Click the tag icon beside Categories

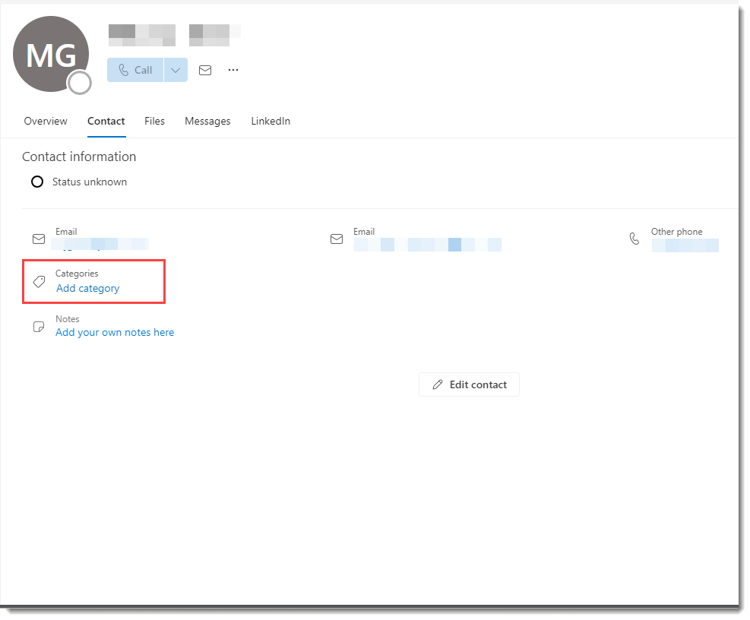pyautogui.click(x=39, y=281)
